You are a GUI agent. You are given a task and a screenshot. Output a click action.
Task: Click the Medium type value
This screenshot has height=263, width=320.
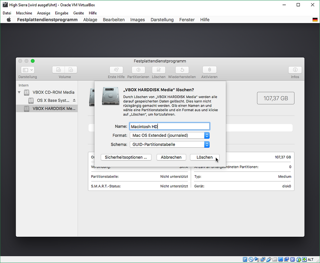click(x=285, y=177)
